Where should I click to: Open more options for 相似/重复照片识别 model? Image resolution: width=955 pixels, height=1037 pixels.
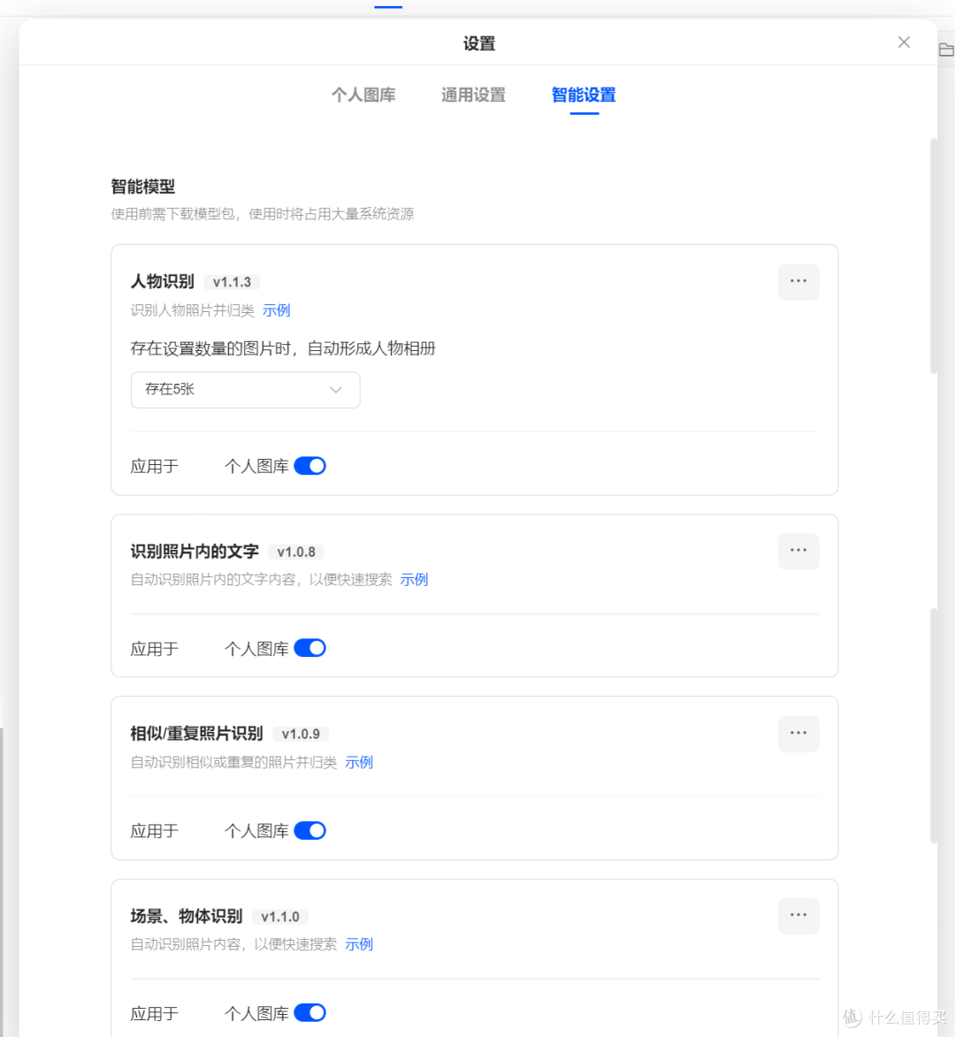798,734
